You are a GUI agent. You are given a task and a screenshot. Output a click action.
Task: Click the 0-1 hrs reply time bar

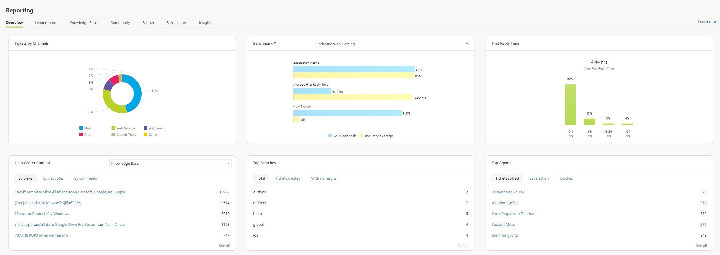tap(570, 105)
